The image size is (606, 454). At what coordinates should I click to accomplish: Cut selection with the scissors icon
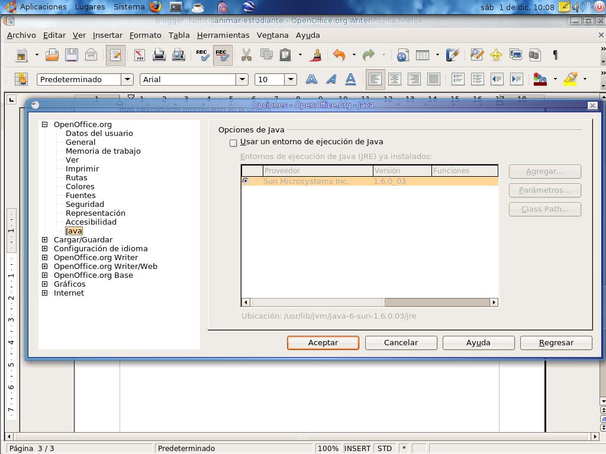click(246, 55)
